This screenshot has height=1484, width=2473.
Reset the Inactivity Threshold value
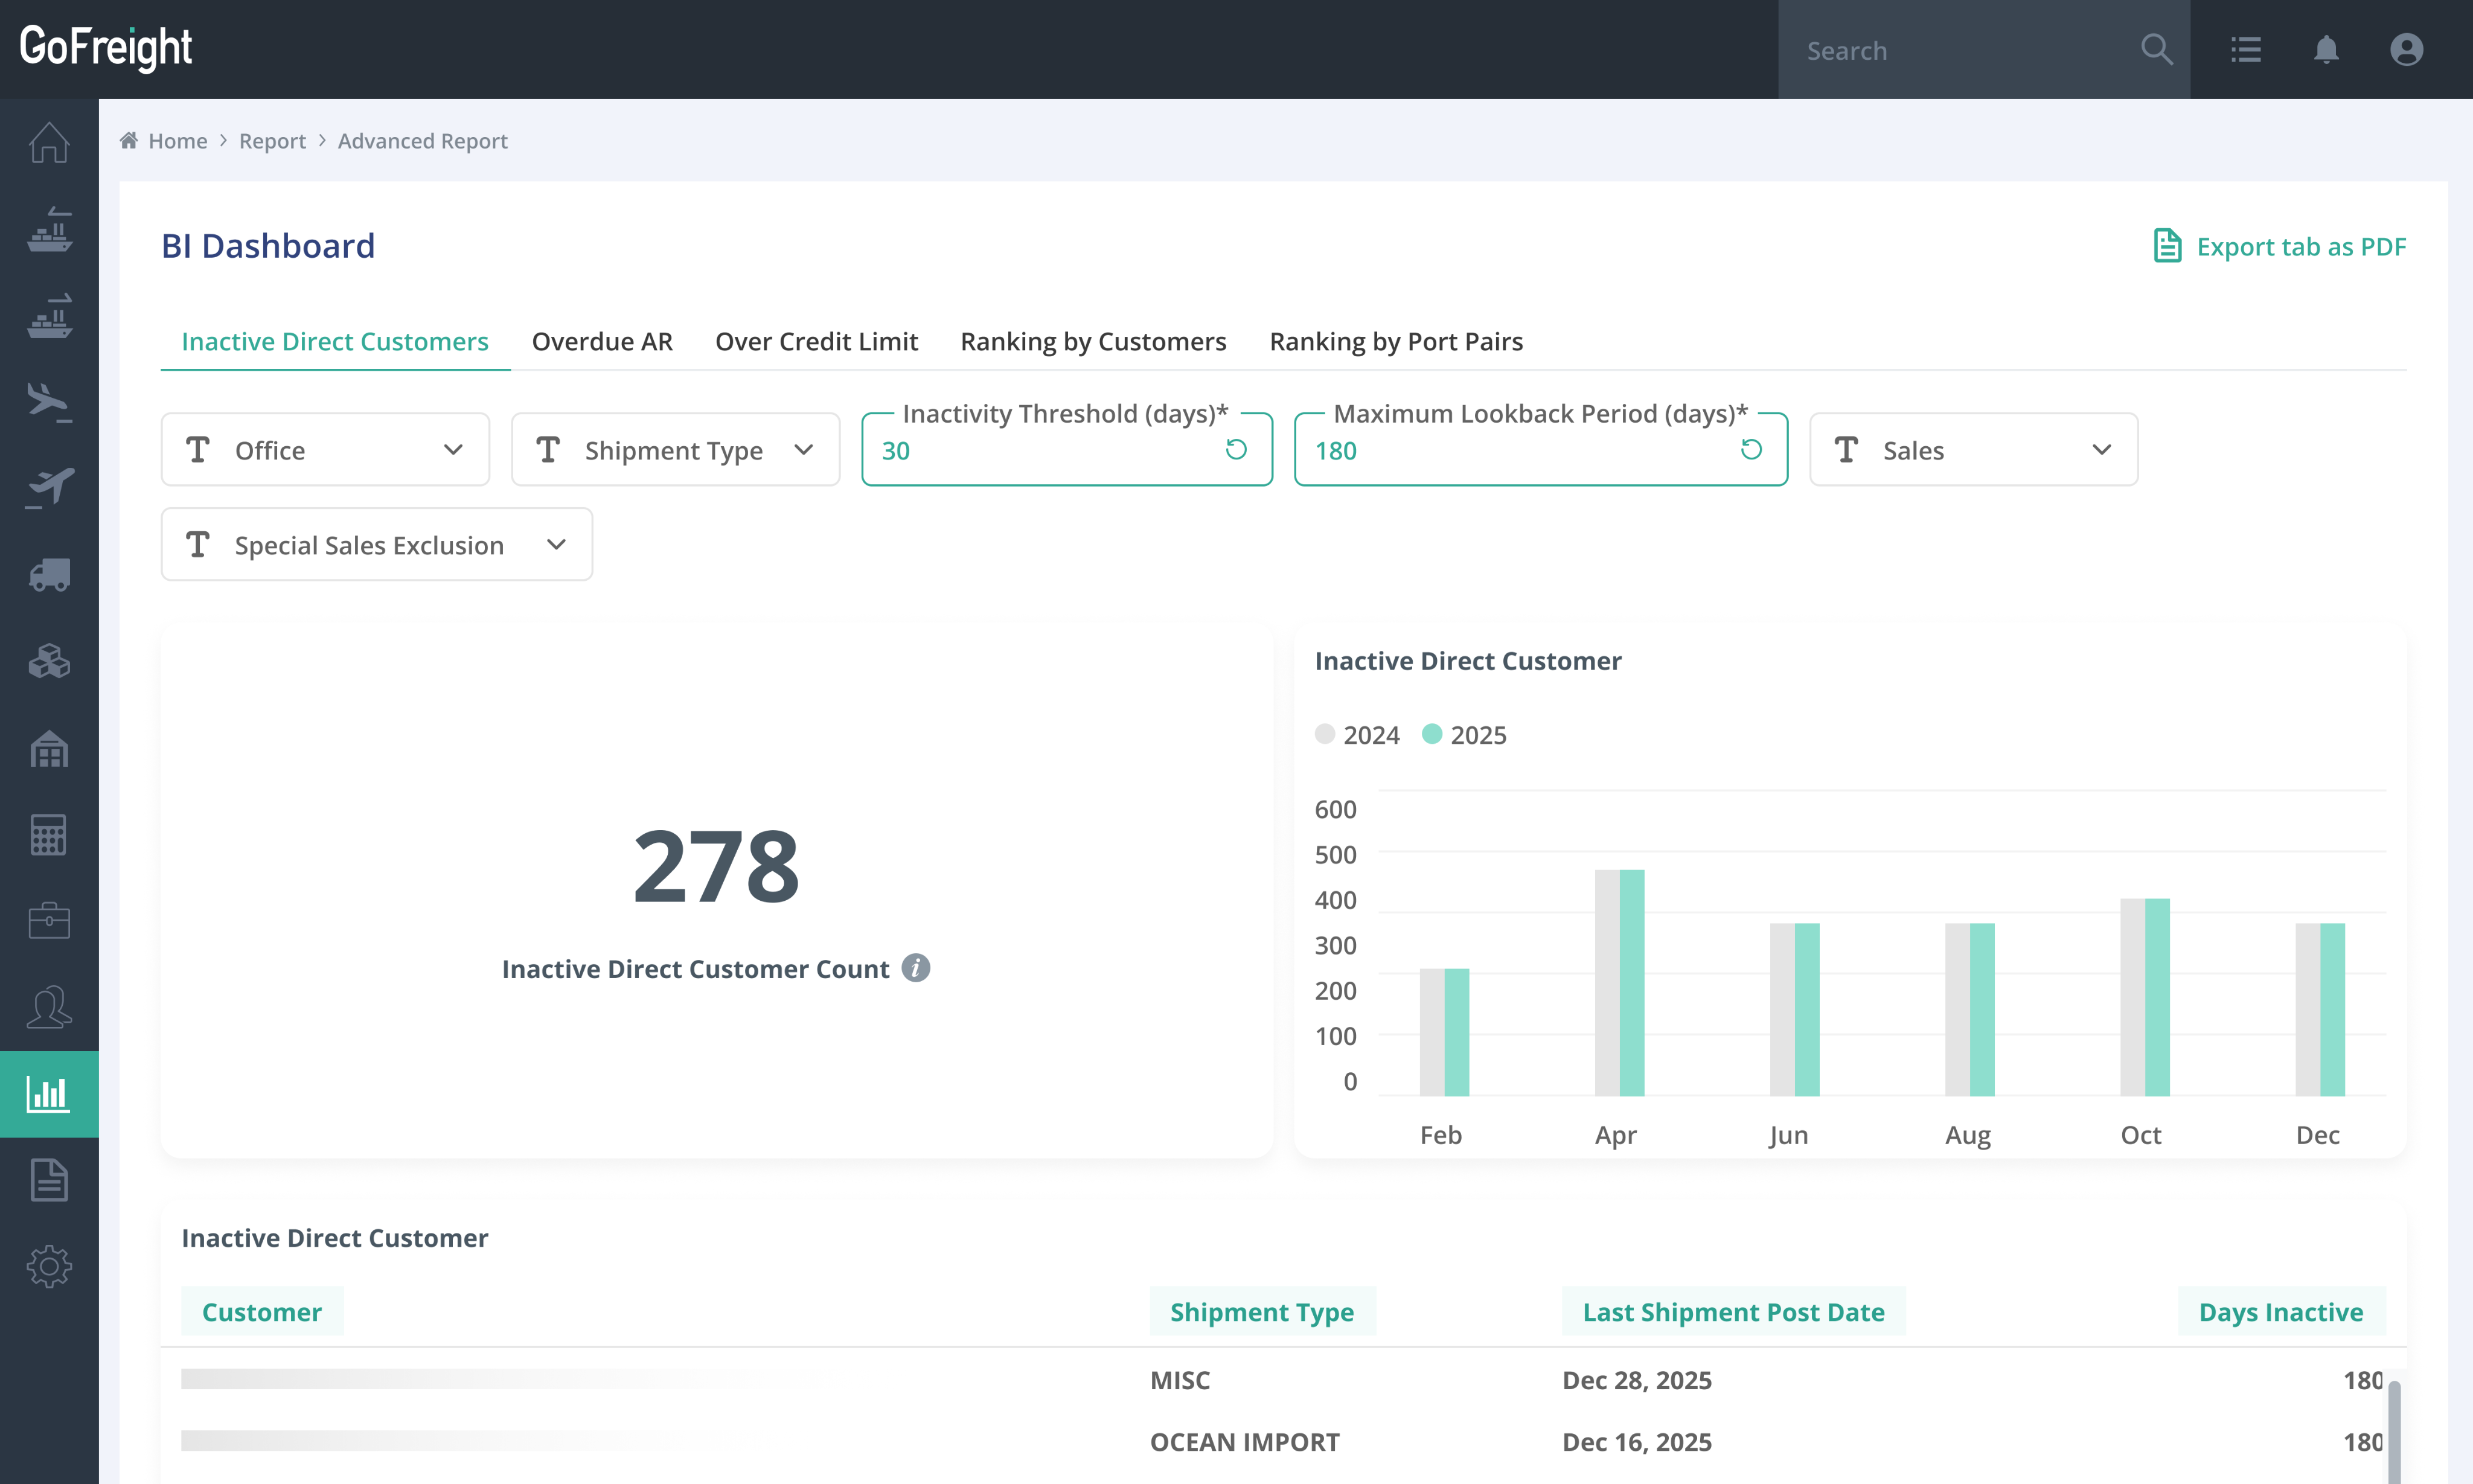[1236, 449]
